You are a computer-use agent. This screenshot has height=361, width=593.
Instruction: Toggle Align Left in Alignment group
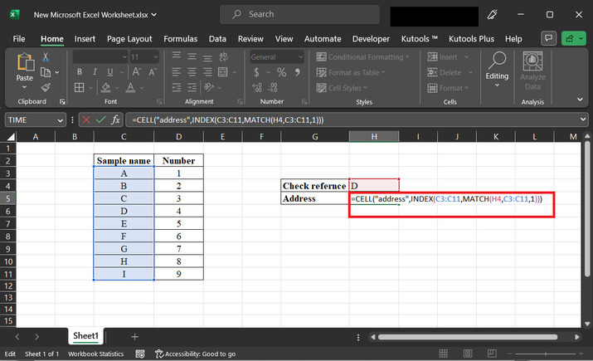coord(176,72)
